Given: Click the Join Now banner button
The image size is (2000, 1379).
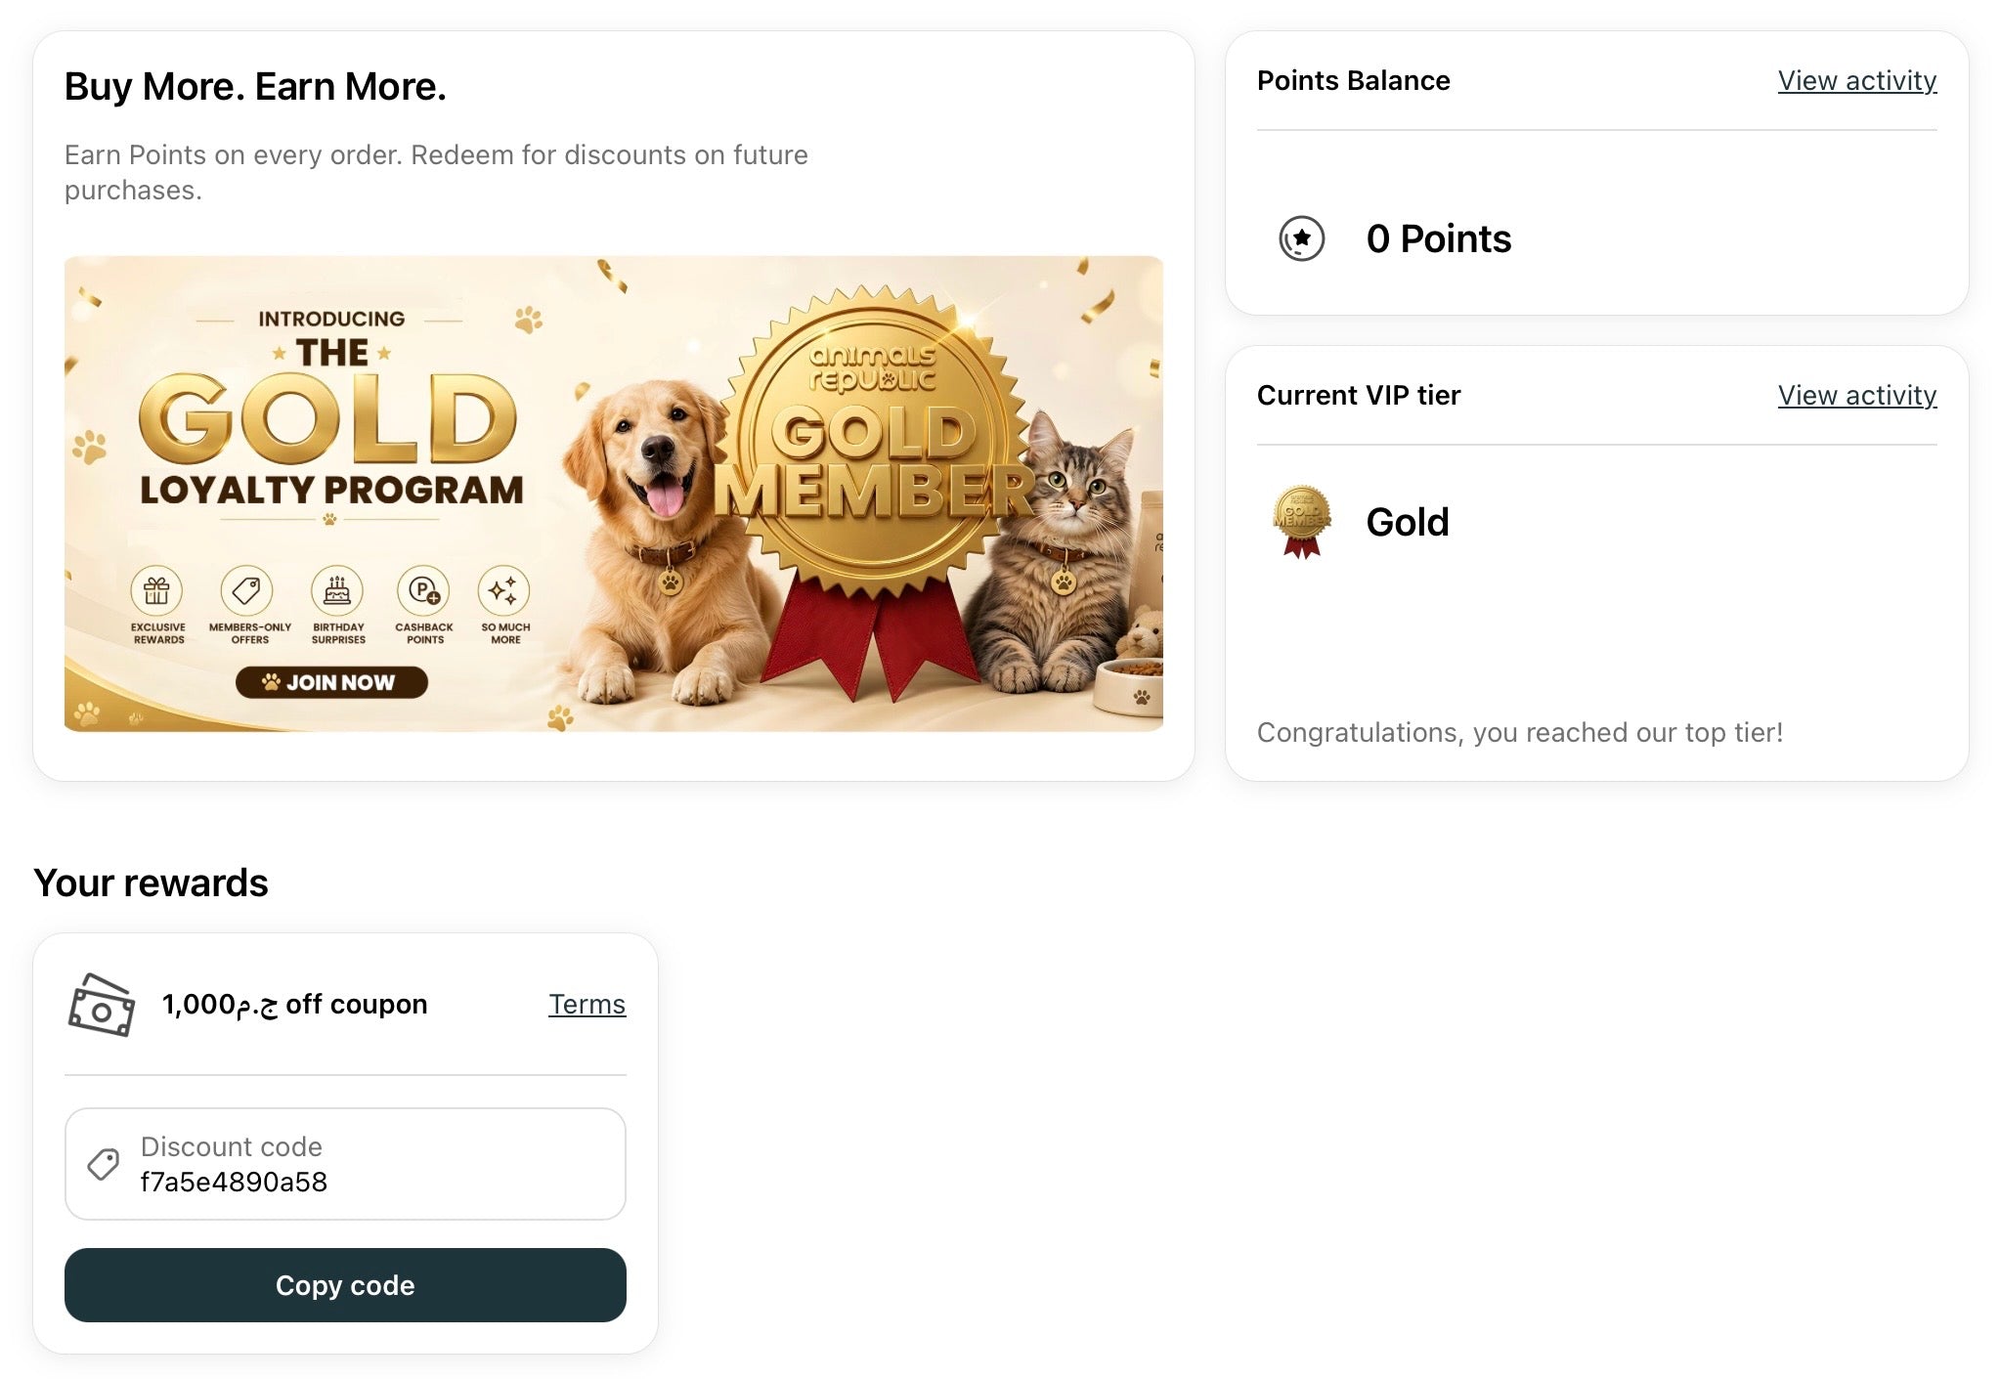Looking at the screenshot, I should [x=331, y=682].
